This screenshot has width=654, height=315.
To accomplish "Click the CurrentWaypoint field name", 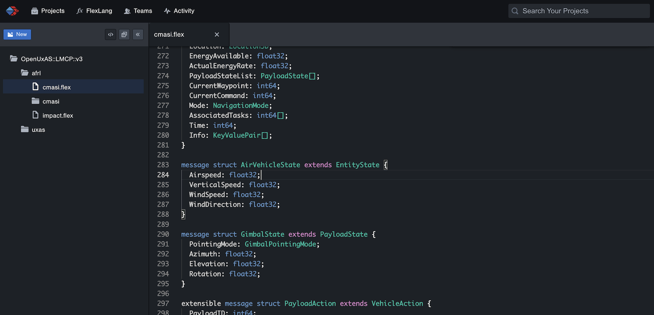I will 219,86.
